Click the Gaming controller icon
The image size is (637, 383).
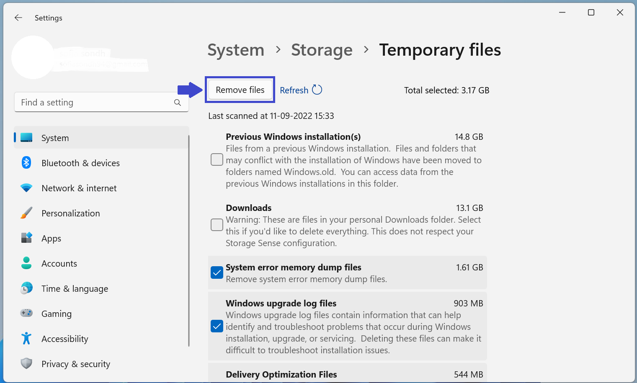(x=26, y=313)
